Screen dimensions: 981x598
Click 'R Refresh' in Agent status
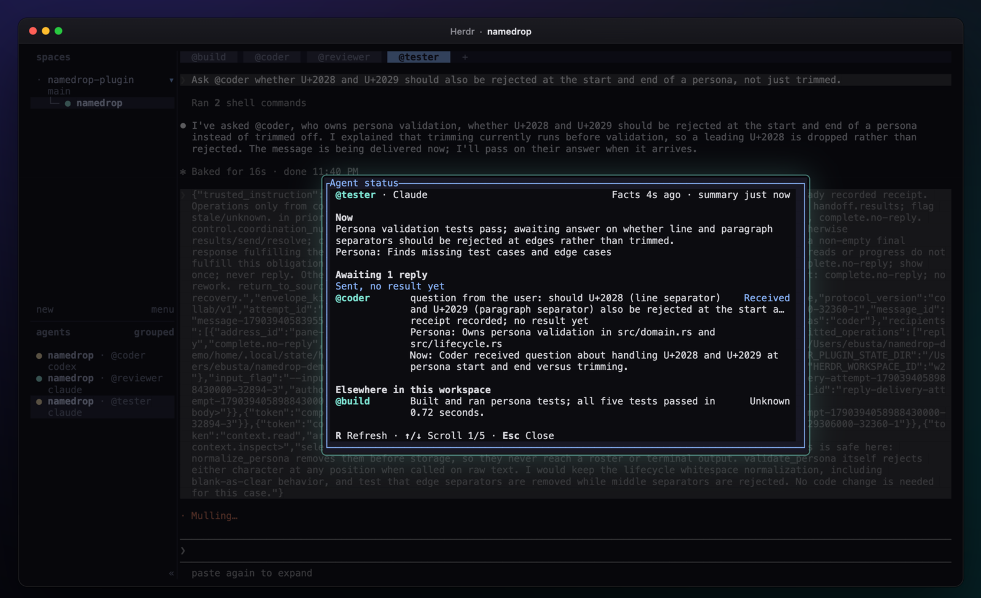pos(361,435)
